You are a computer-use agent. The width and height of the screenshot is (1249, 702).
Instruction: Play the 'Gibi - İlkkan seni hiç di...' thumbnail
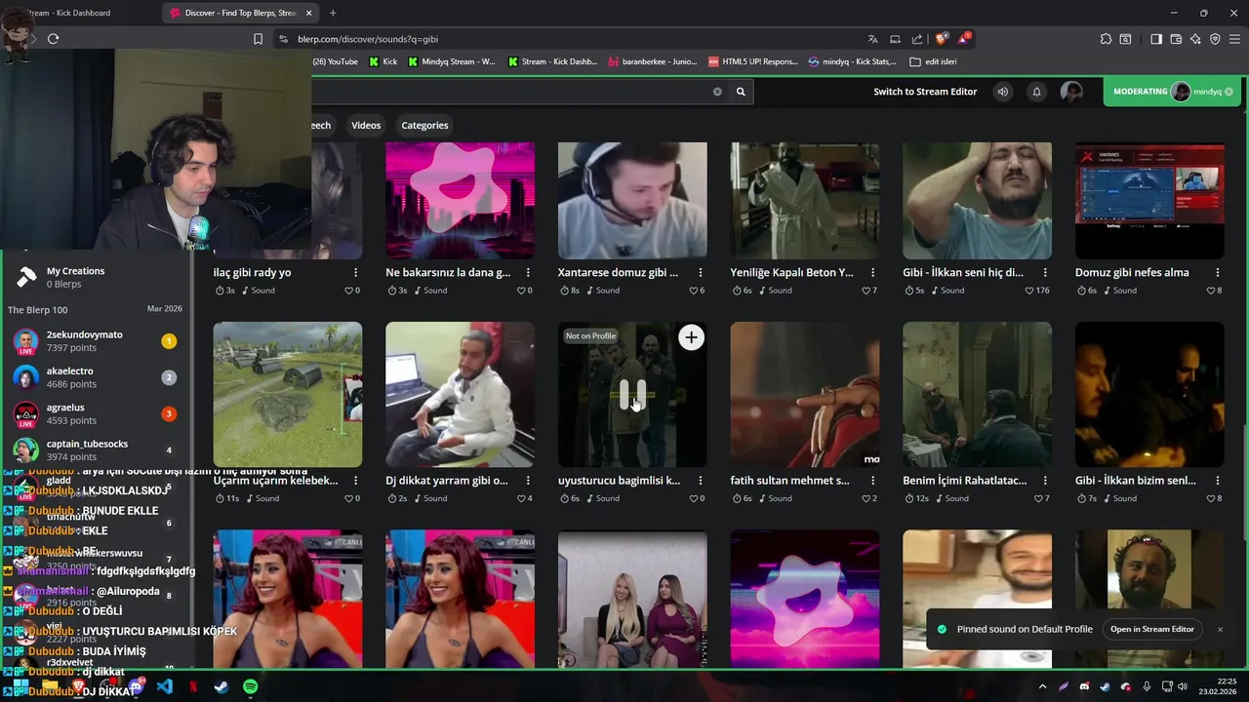[977, 201]
